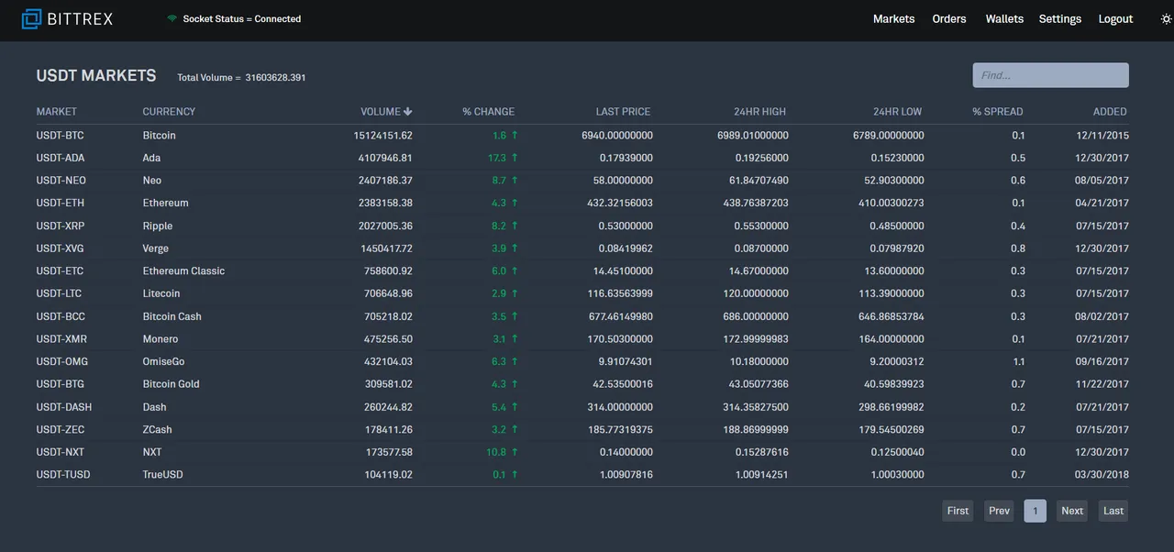Click the green up arrow in Dash row

[x=515, y=407]
